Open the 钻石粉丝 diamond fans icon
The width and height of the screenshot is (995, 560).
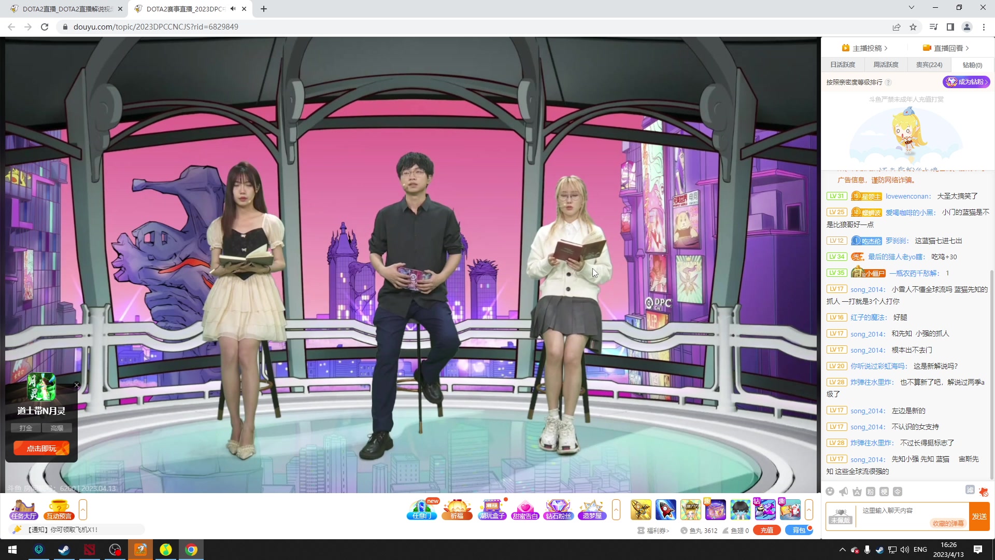point(558,510)
